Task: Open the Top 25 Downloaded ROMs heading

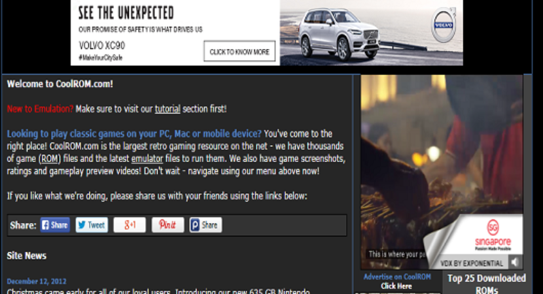Action: click(x=487, y=284)
